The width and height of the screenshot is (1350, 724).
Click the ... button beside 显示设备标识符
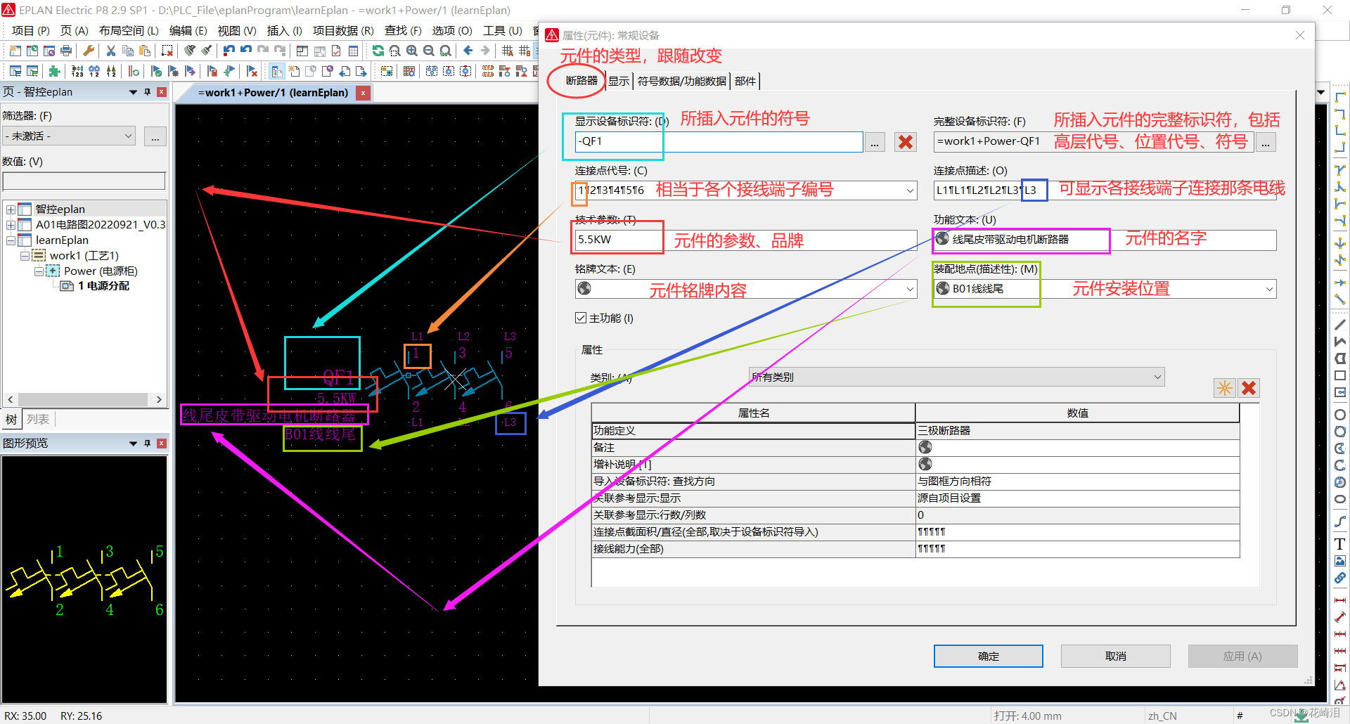tap(875, 142)
